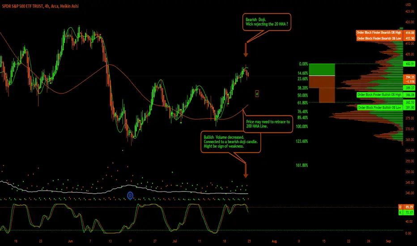
Task: Click the 375.00 price axis label
Action: point(409,119)
